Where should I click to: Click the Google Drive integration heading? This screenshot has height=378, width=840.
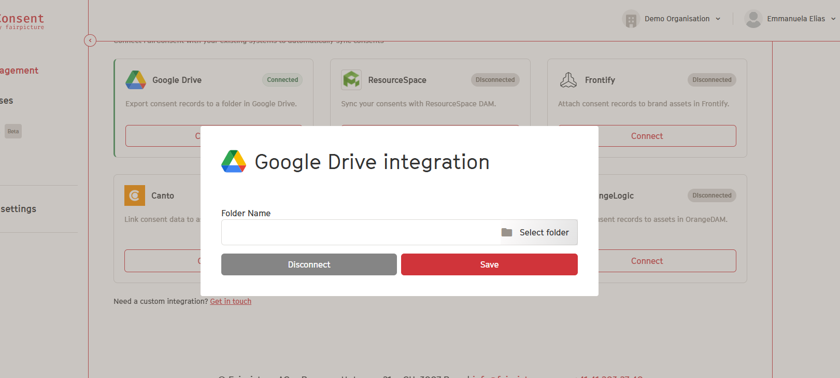[372, 162]
